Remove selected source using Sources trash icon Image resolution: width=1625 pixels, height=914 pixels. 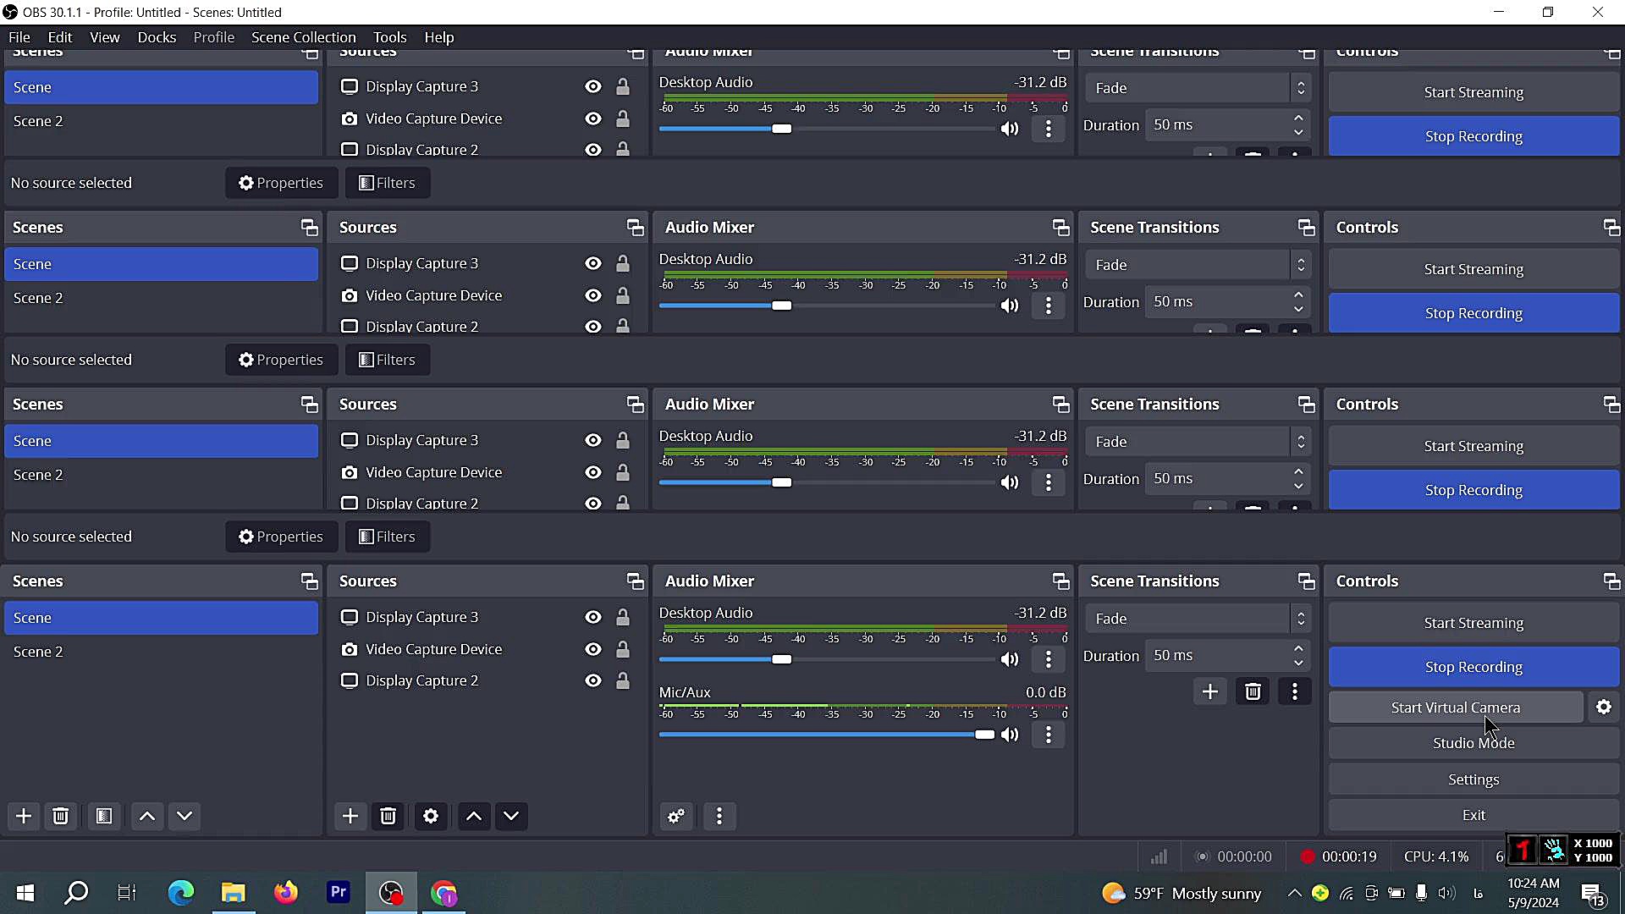click(x=388, y=816)
